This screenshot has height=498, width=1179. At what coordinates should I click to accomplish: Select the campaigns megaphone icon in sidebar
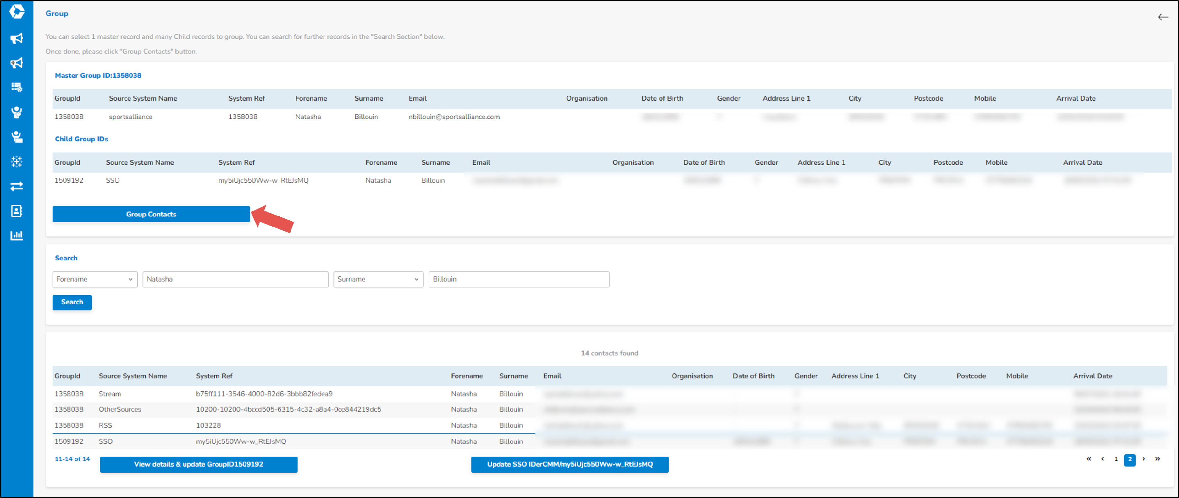[16, 38]
